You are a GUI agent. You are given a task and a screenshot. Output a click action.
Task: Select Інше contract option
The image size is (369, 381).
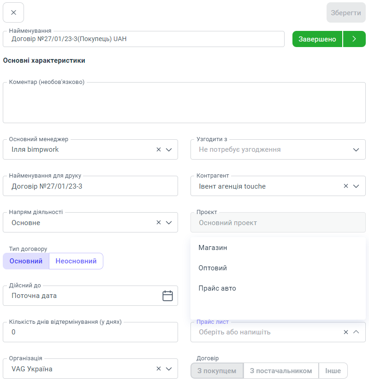(333, 371)
